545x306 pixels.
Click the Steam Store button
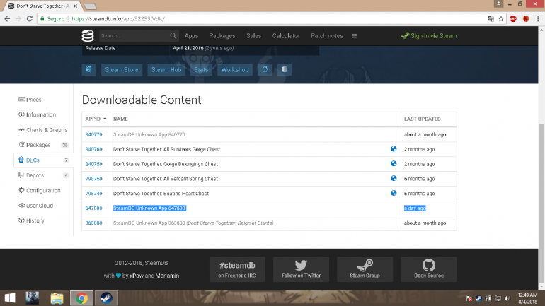[x=122, y=69]
